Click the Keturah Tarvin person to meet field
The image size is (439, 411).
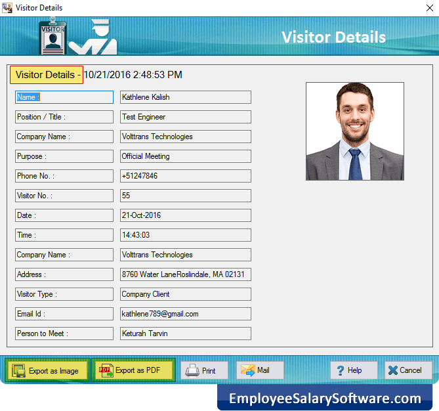click(186, 334)
